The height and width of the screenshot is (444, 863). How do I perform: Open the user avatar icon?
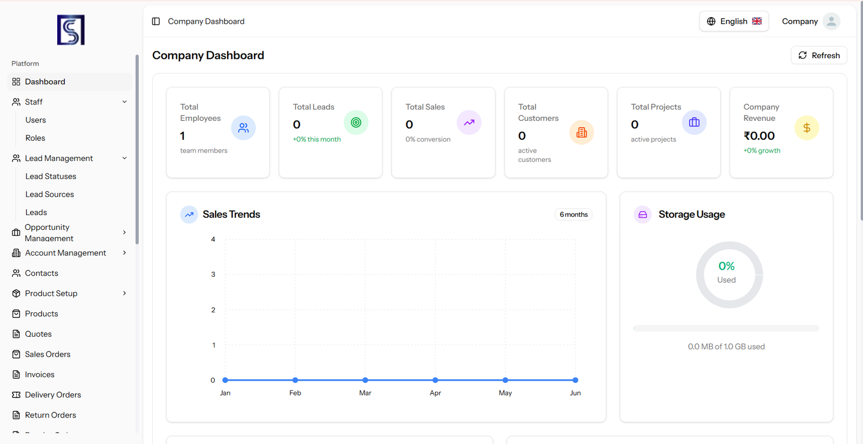click(831, 21)
